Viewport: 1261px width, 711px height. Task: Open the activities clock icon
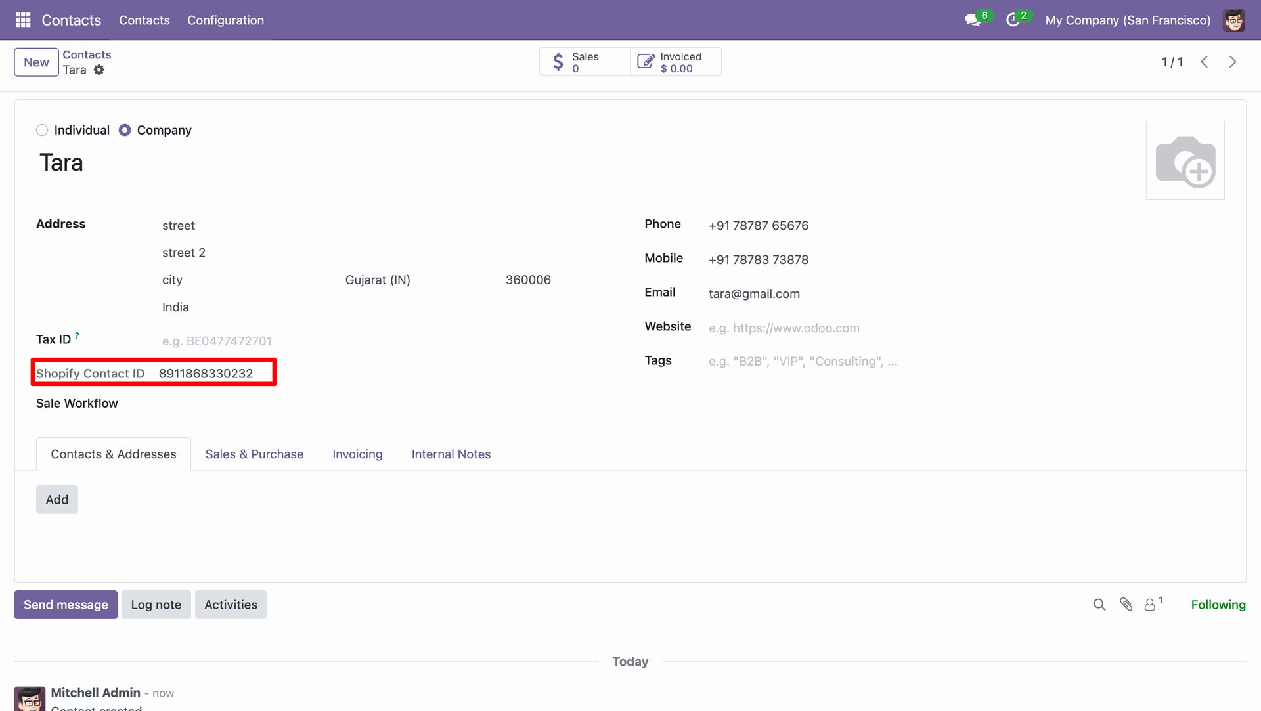(x=1012, y=20)
